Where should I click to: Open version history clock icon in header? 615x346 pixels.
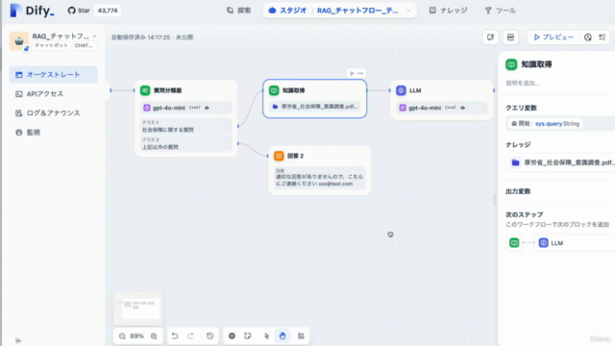point(587,37)
